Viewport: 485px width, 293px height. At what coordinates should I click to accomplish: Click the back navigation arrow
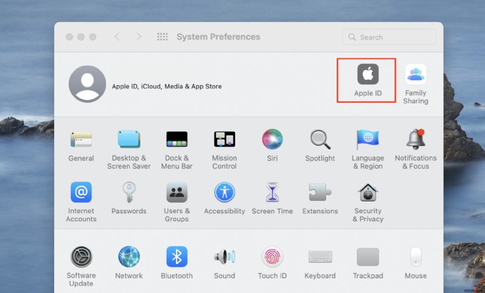117,37
